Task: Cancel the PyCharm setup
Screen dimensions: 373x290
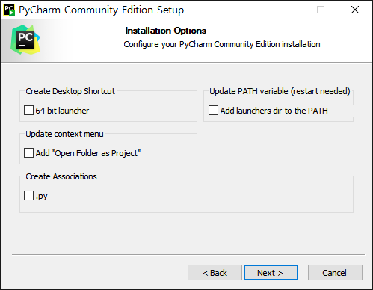Action: coord(335,273)
